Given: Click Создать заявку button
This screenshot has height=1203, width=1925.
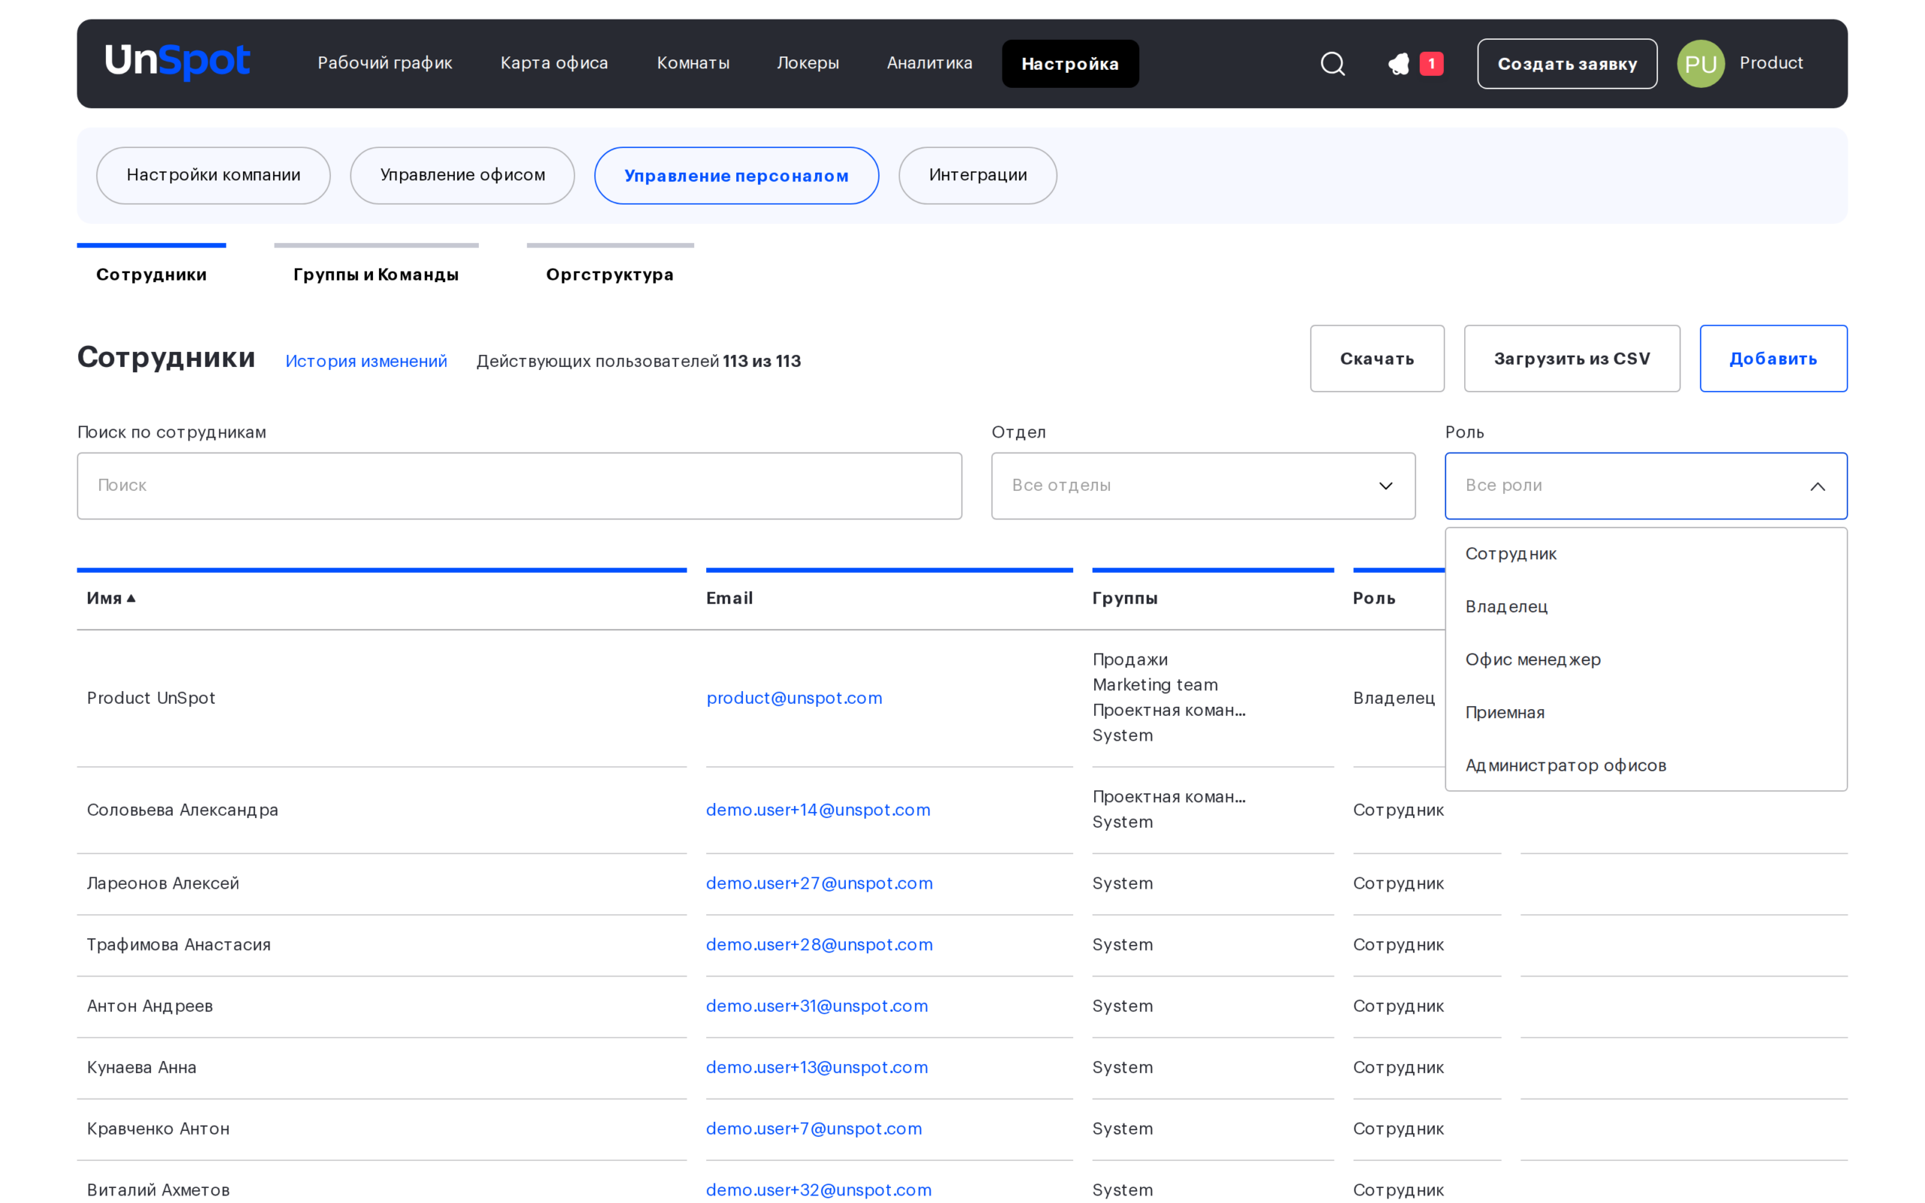Looking at the screenshot, I should click(1567, 64).
